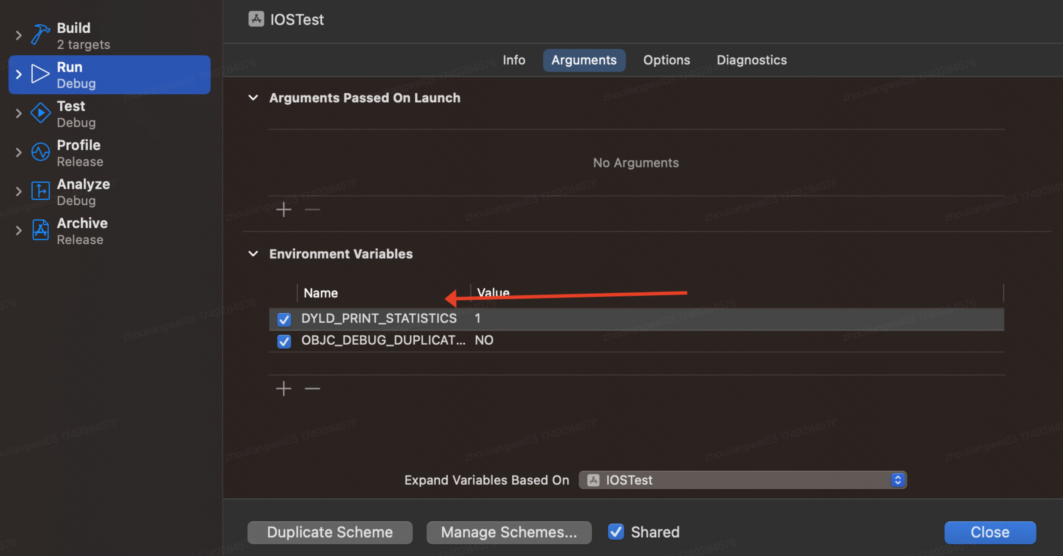Click the Build hammer icon
Image resolution: width=1063 pixels, height=556 pixels.
40,34
